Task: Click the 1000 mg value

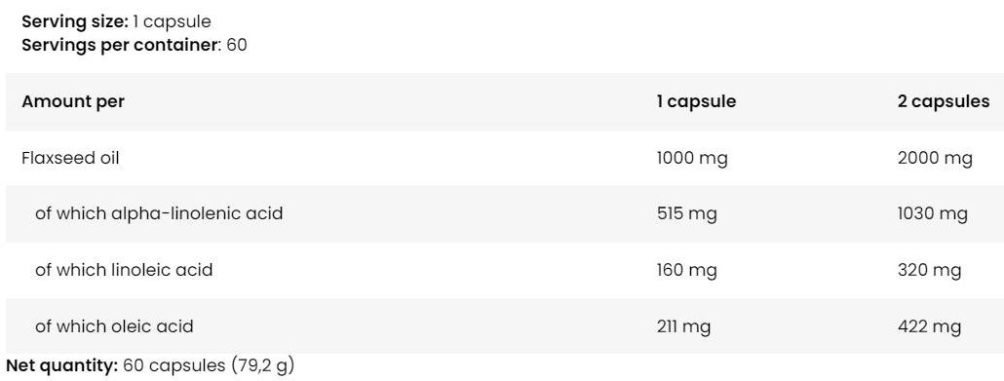Action: click(691, 158)
